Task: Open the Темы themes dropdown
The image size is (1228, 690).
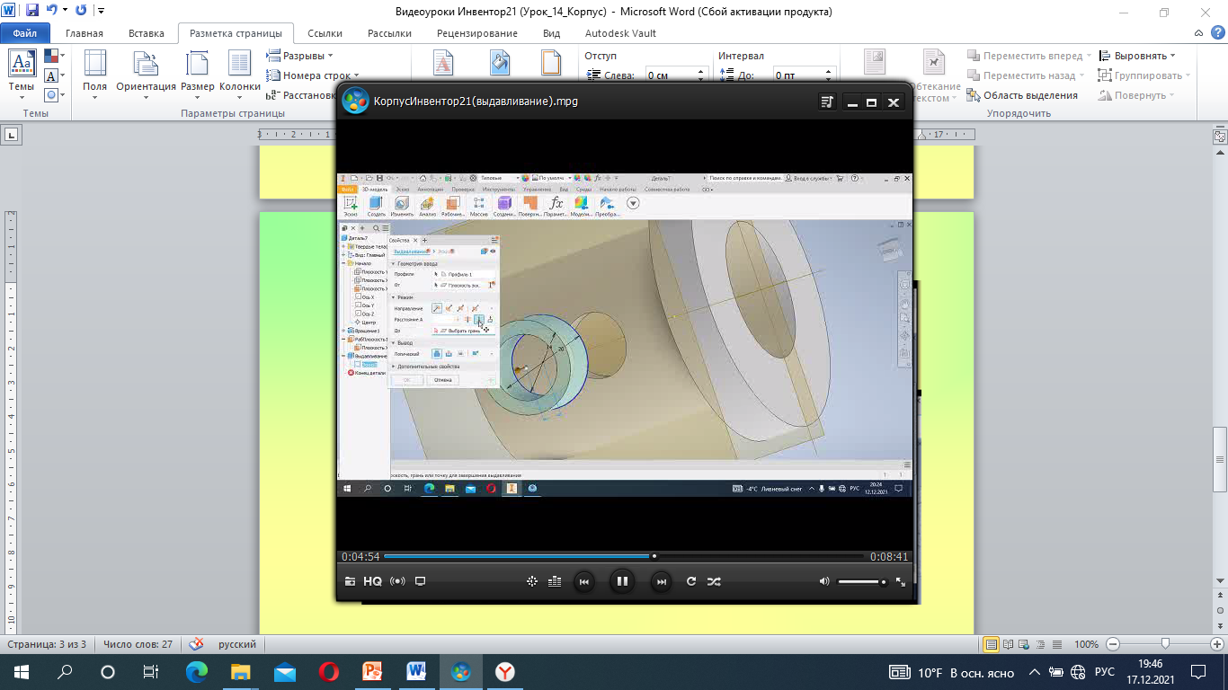Action: (22, 73)
